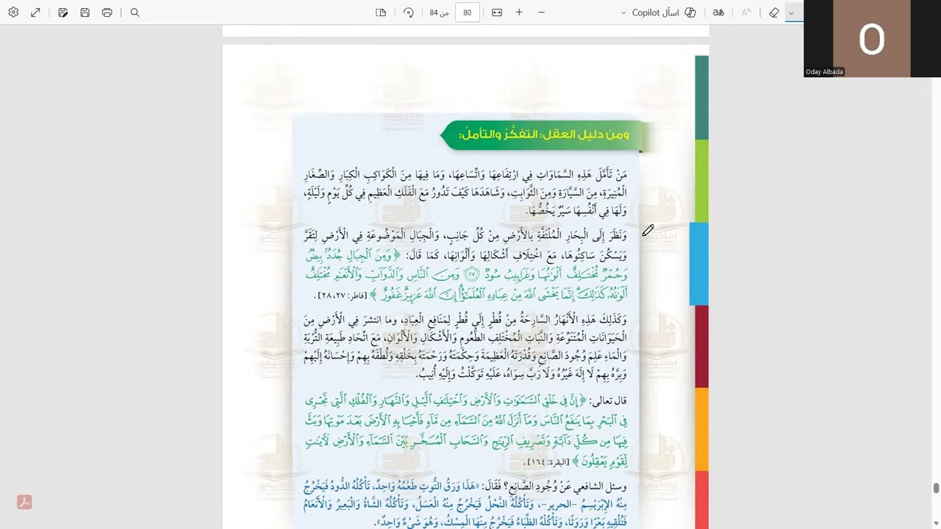This screenshot has width=941, height=529.
Task: Click the vertical scrollbar thumb
Action: point(936,489)
